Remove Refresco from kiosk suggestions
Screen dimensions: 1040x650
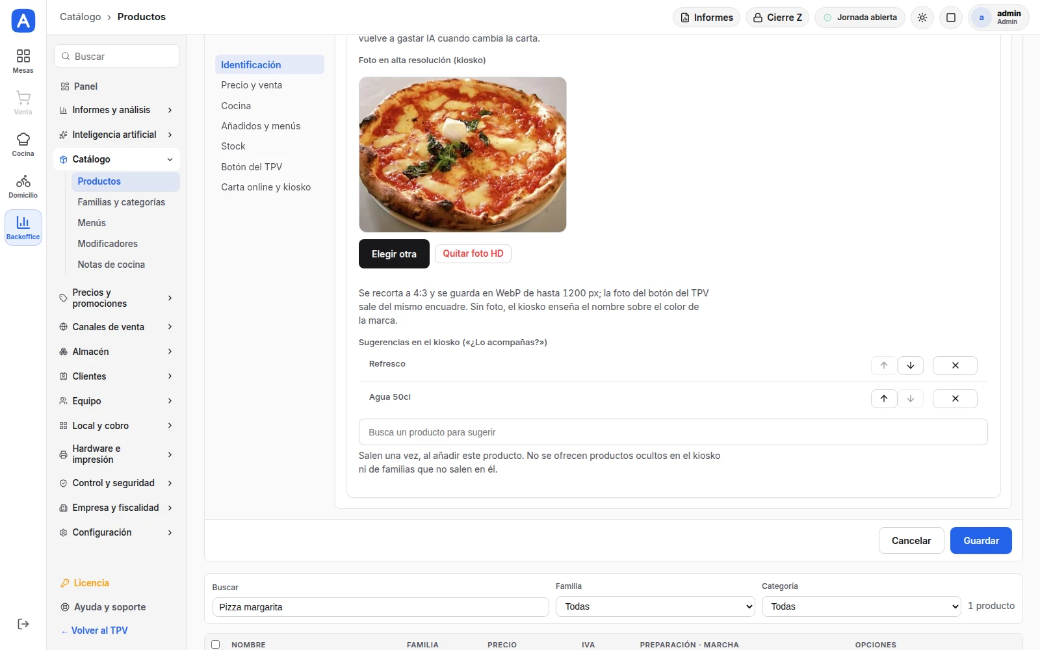click(x=955, y=365)
